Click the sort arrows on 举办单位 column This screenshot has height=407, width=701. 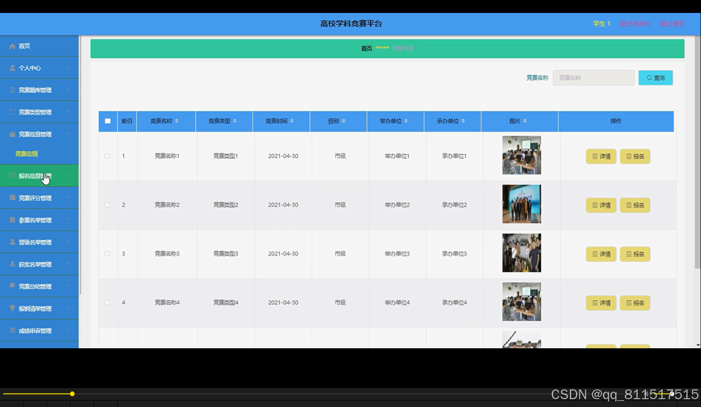click(406, 121)
